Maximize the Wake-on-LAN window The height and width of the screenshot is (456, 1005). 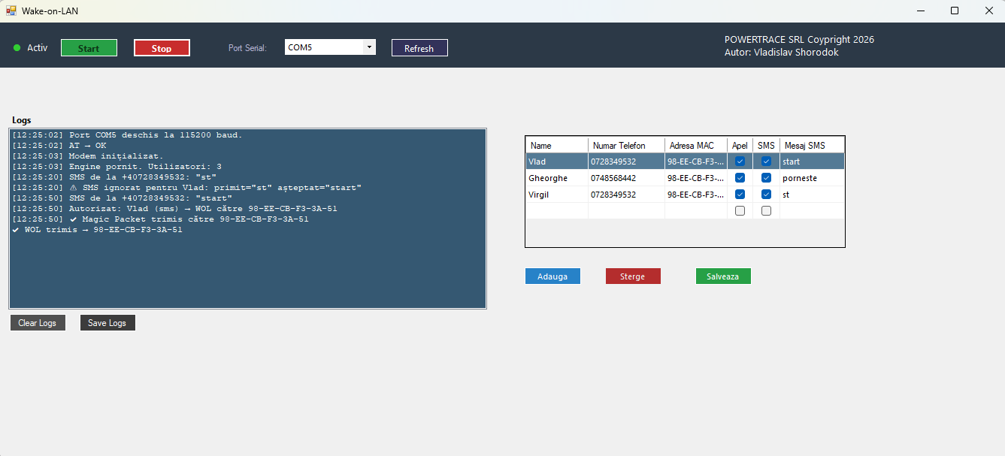tap(955, 11)
